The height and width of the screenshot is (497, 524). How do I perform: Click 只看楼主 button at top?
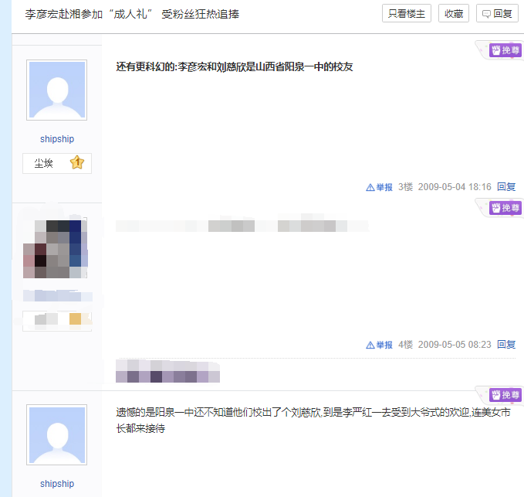pos(407,13)
